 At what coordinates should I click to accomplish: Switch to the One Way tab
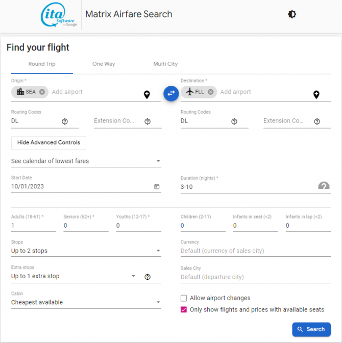[104, 64]
